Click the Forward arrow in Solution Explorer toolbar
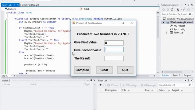Image resolution: width=195 pixels, height=110 pixels. tap(168, 9)
